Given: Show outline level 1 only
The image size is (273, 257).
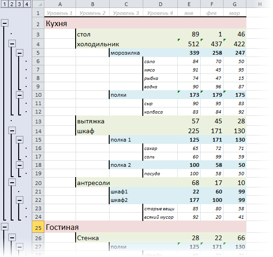Looking at the screenshot, I should (5, 4).
